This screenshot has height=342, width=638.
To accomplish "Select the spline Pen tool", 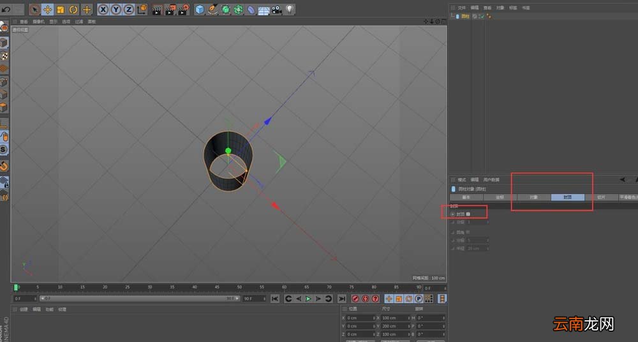I will coord(212,10).
